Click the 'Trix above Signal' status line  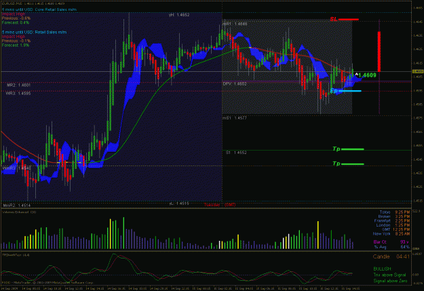[389, 275]
